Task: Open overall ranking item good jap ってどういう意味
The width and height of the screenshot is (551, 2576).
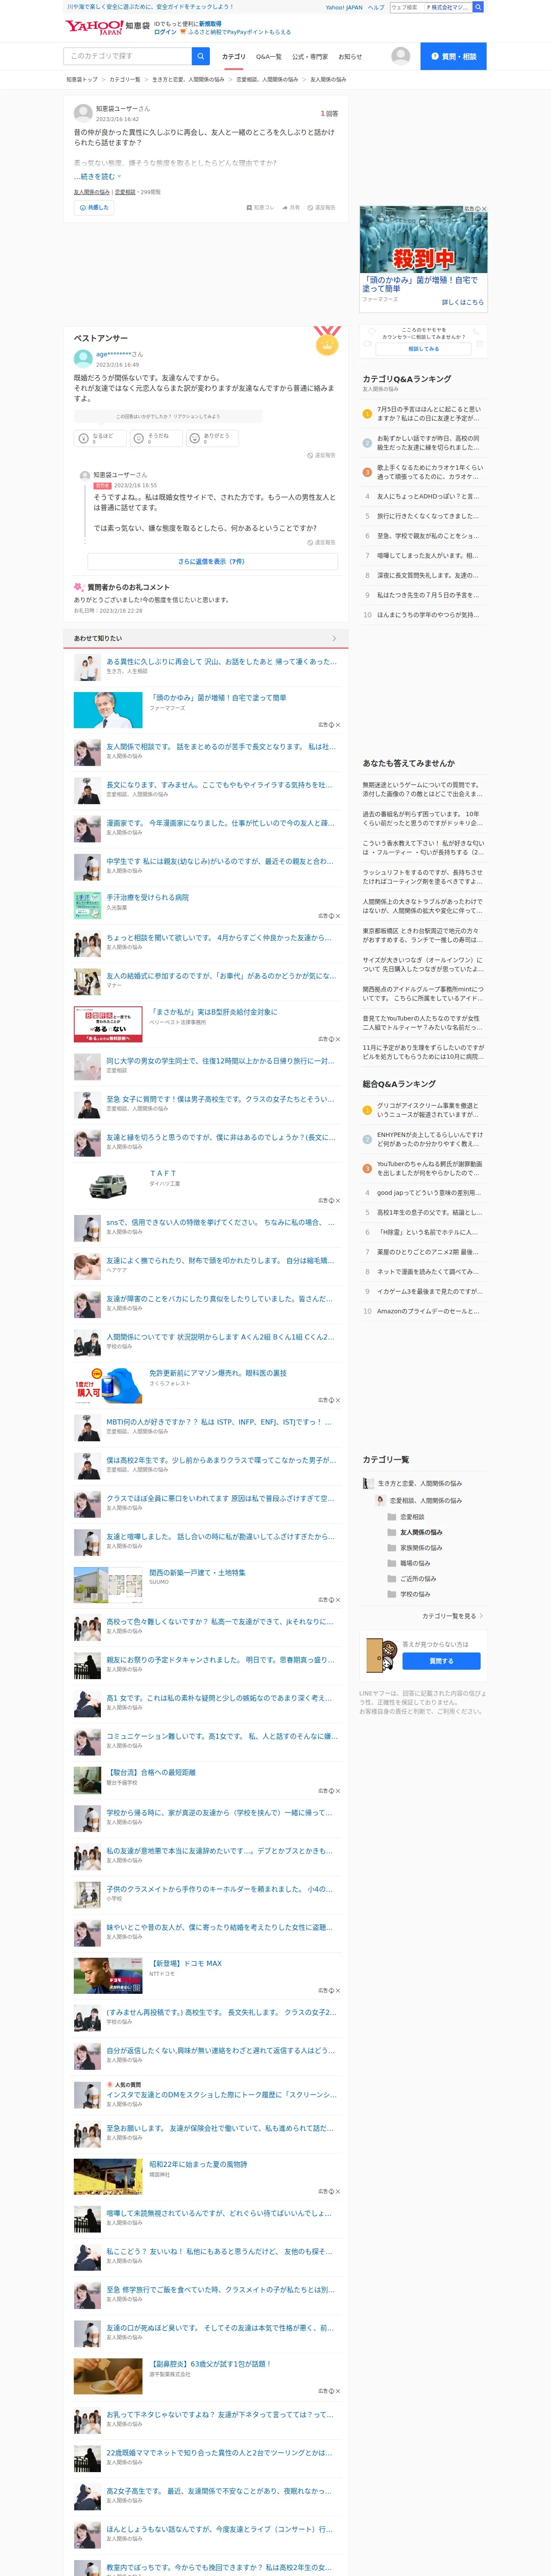Action: coord(427,1193)
